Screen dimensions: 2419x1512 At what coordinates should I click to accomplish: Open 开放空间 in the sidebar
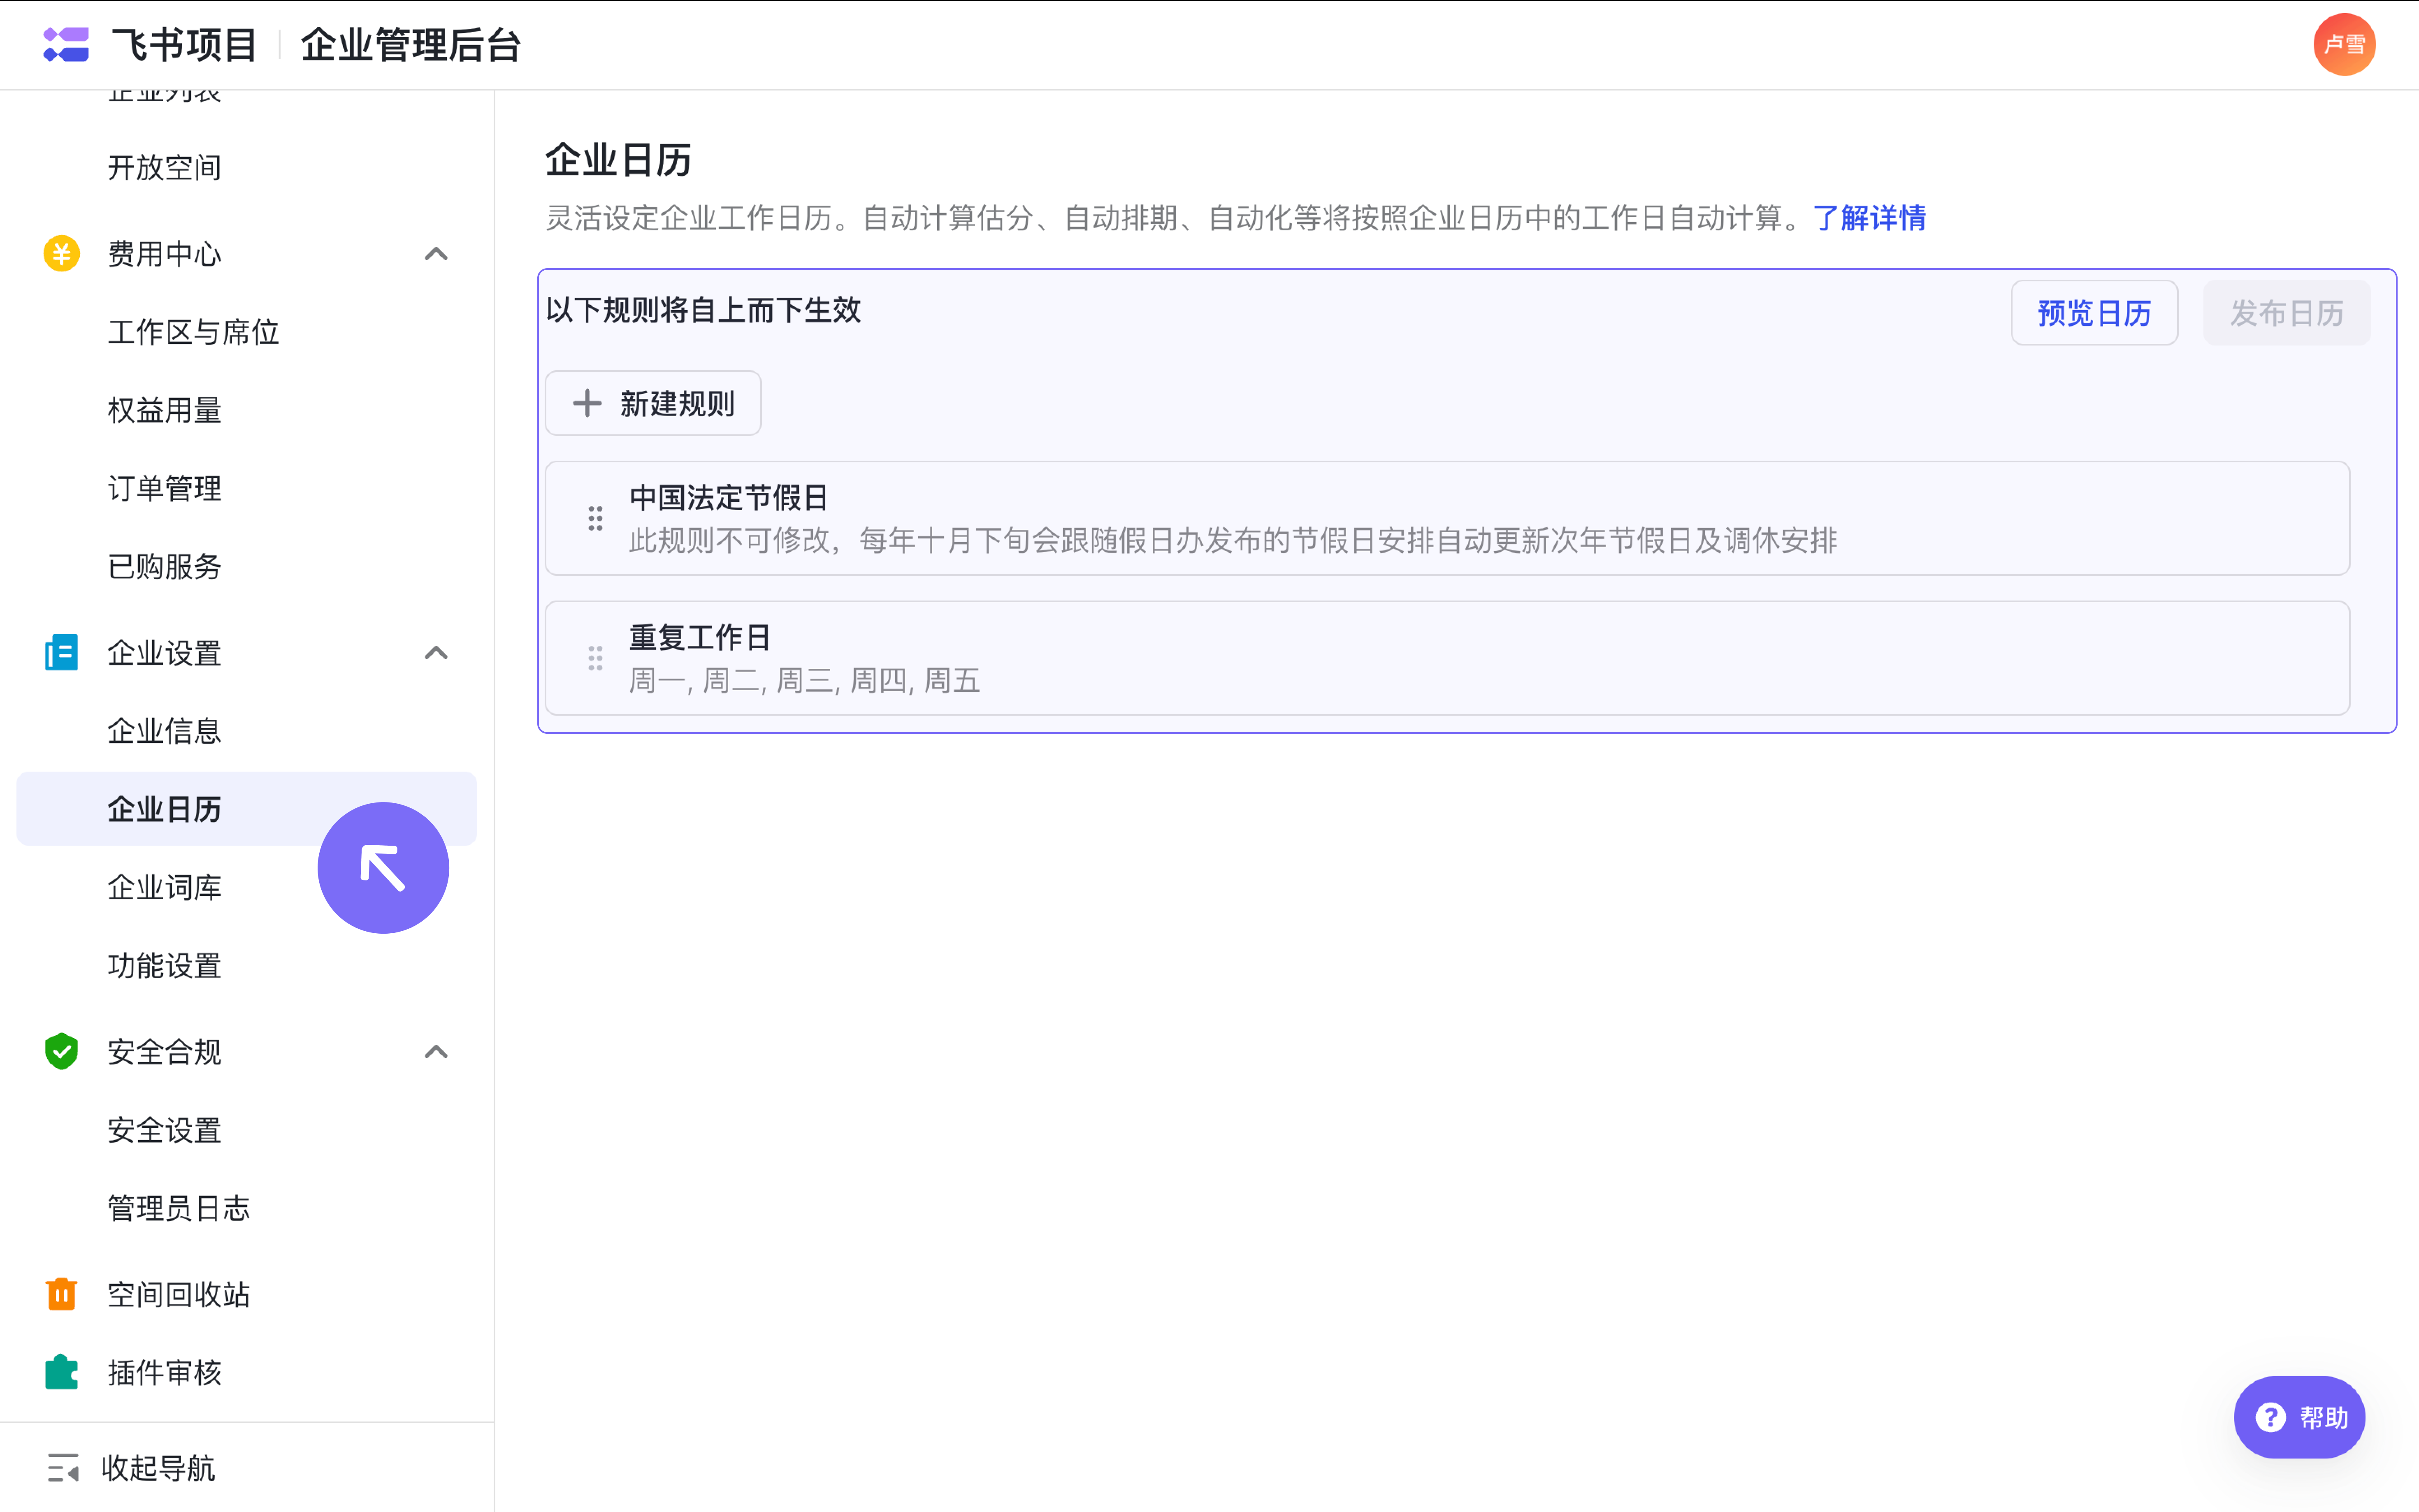(164, 167)
